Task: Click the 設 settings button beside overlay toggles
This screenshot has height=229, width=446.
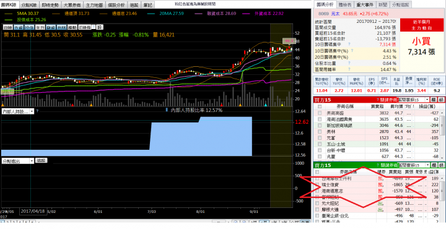Action: tap(100, 27)
